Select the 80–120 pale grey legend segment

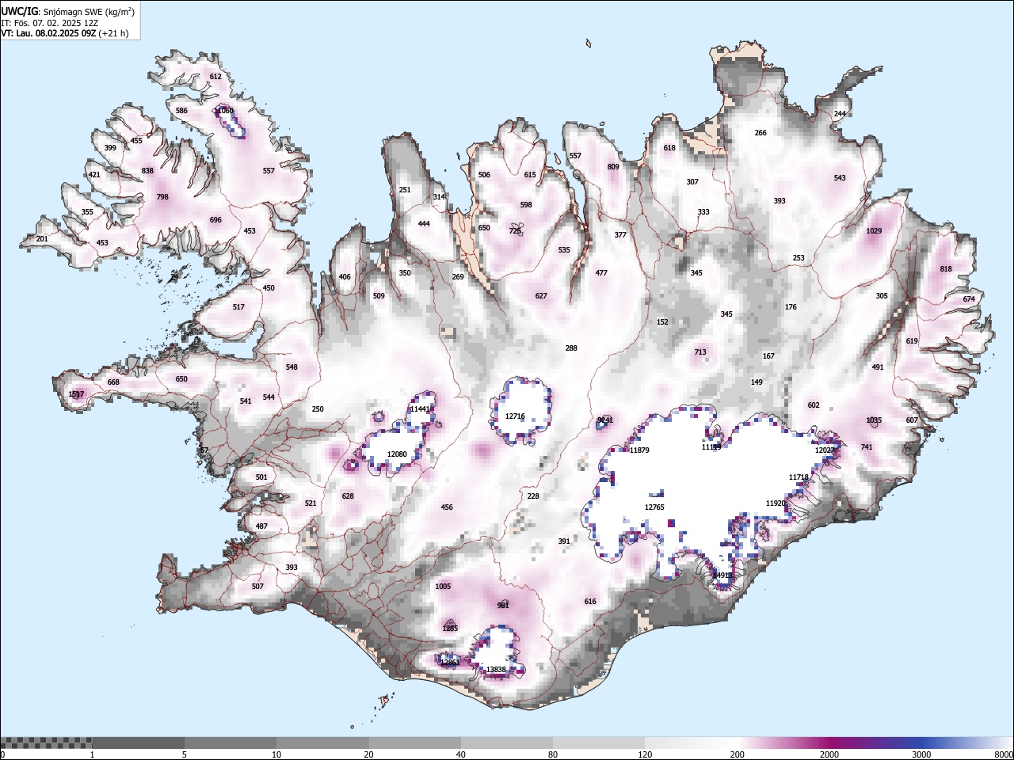[599, 743]
